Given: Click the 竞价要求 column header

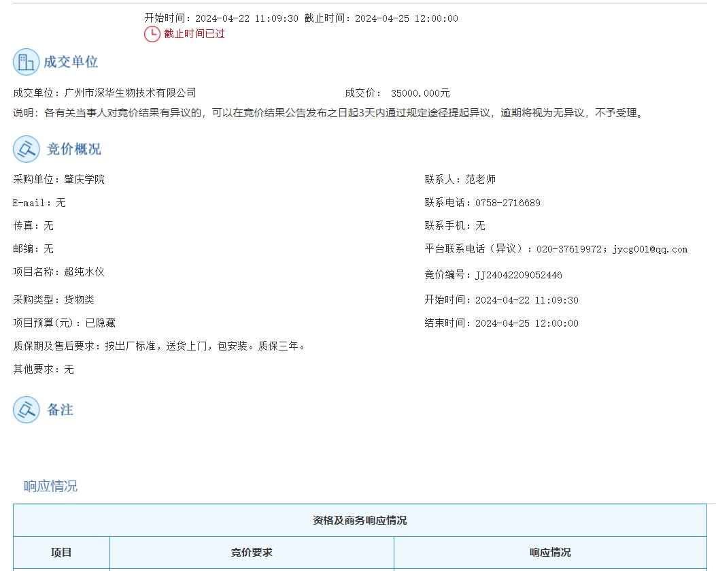Looking at the screenshot, I should (x=252, y=553).
